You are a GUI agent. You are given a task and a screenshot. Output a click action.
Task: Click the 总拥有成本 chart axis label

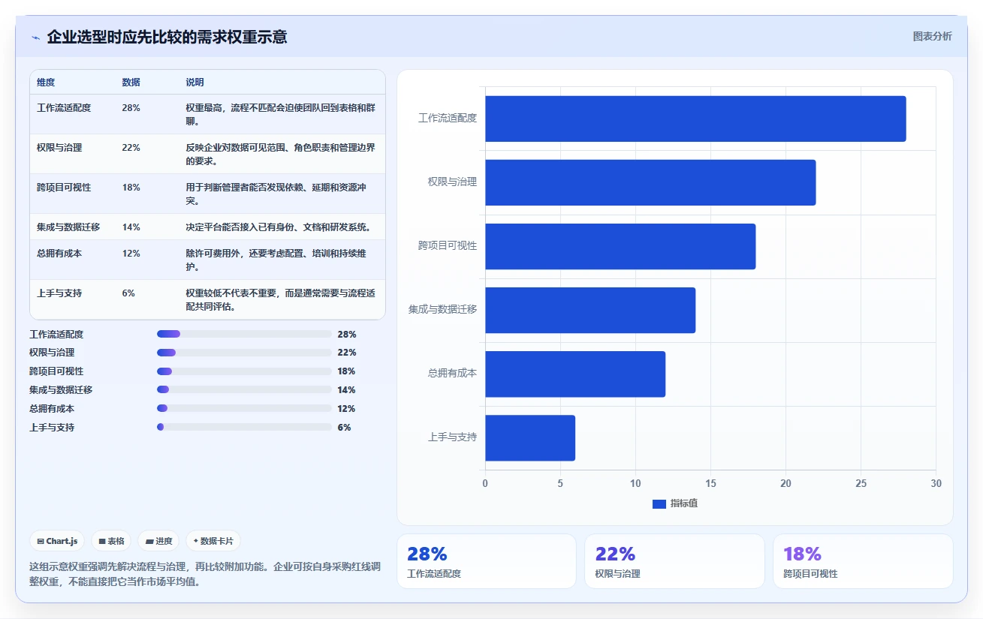click(x=452, y=374)
